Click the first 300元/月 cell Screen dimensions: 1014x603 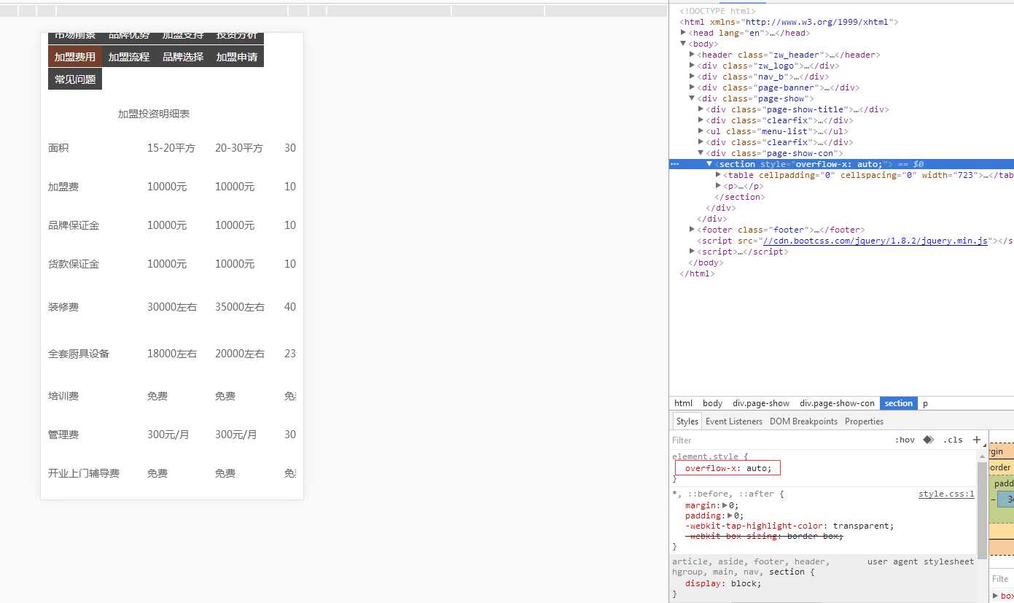pyautogui.click(x=168, y=435)
